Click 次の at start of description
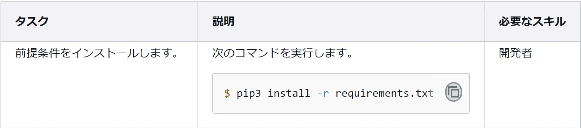Screen dimensions: 581x128 tap(223, 53)
